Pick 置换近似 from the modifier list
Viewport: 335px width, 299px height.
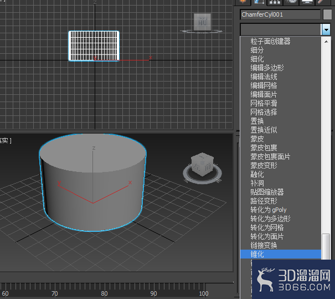click(264, 130)
